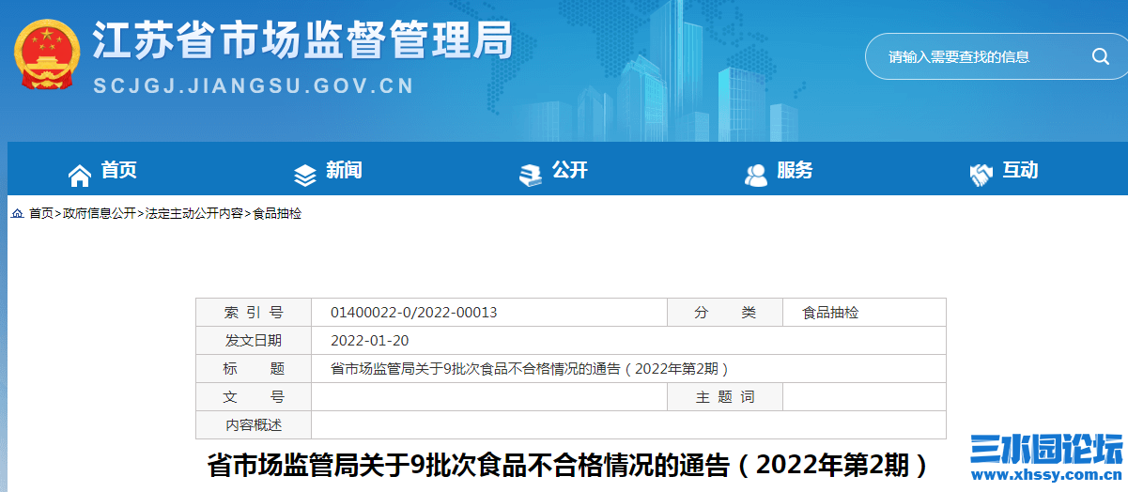This screenshot has width=1128, height=492.
Task: Click the 分类 label cell
Action: (725, 313)
